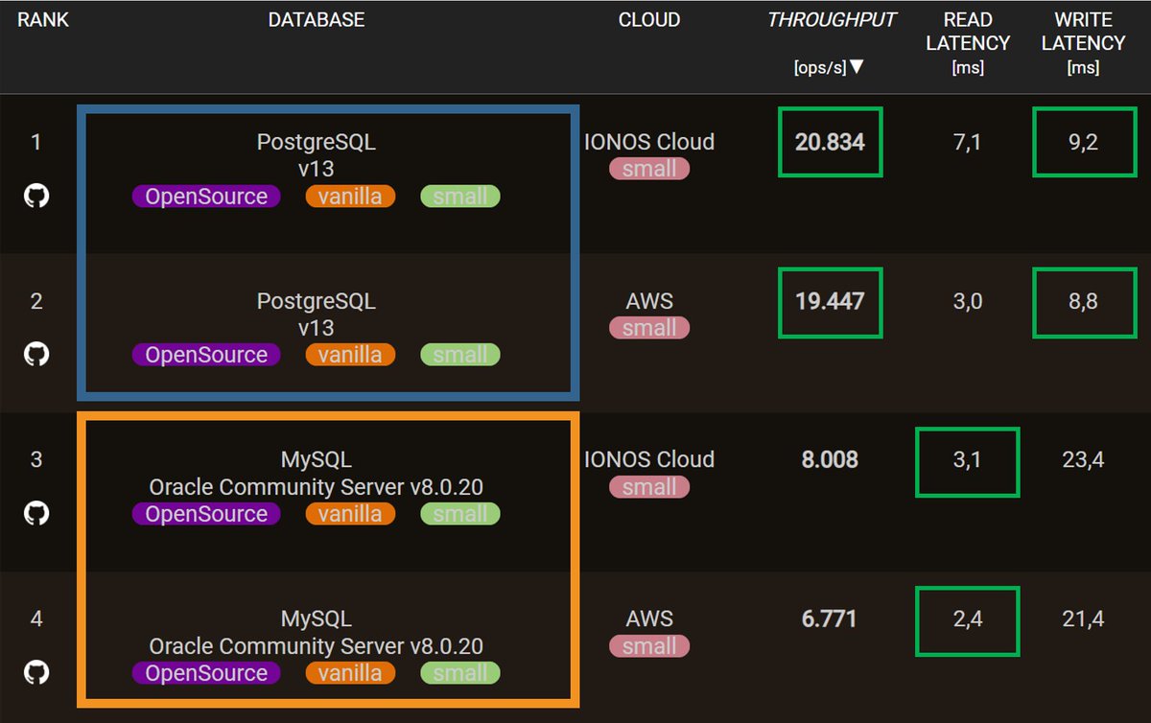
Task: Click pink small tag under IONOS Cloud rank 3
Action: tap(649, 487)
